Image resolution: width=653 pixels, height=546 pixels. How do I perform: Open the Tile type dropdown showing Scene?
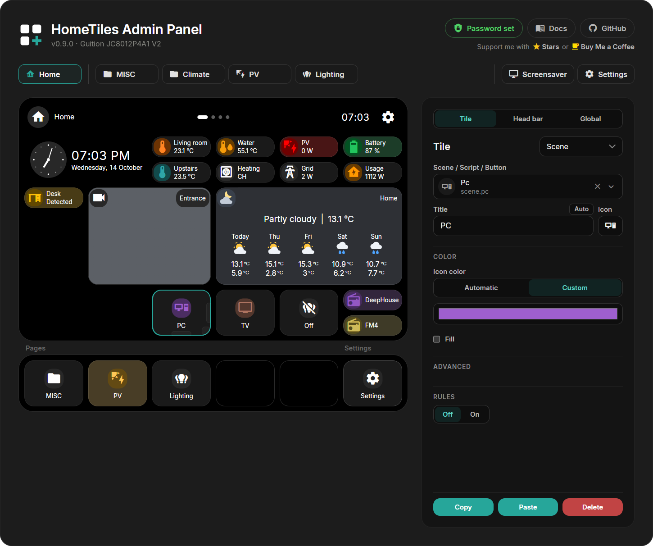(x=581, y=146)
